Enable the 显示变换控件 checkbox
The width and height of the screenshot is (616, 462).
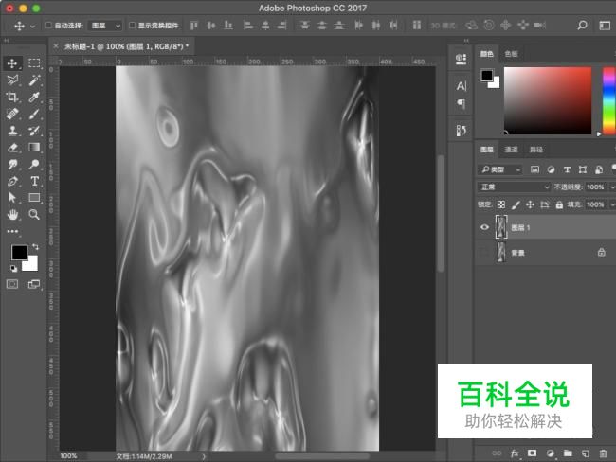pyautogui.click(x=132, y=26)
